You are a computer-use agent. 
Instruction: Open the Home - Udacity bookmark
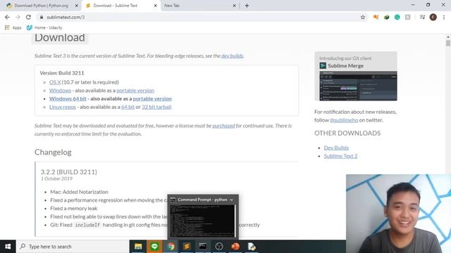tap(44, 27)
